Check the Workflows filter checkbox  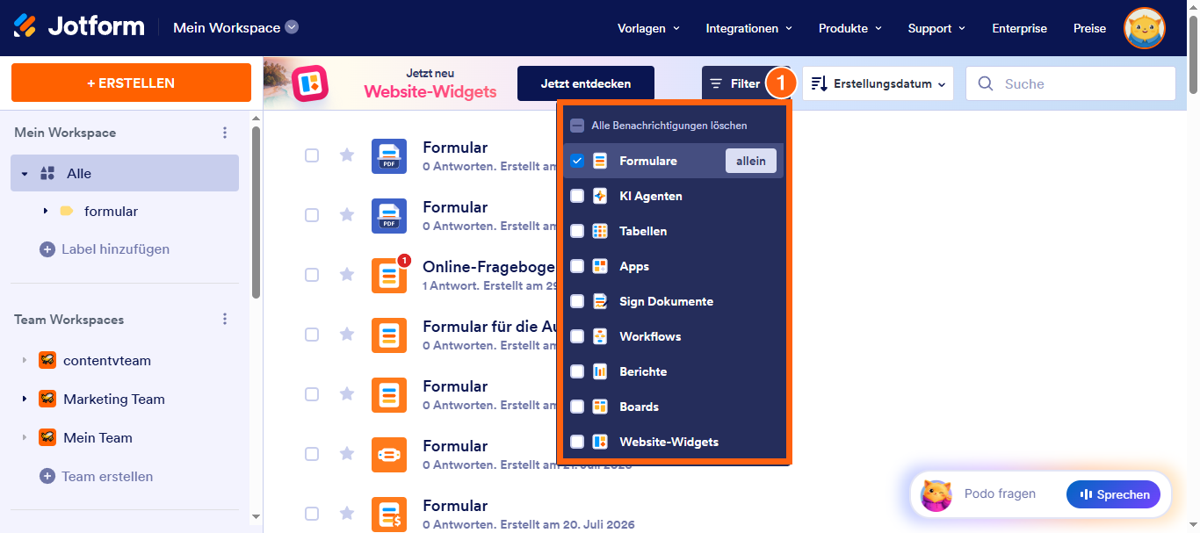pos(577,336)
